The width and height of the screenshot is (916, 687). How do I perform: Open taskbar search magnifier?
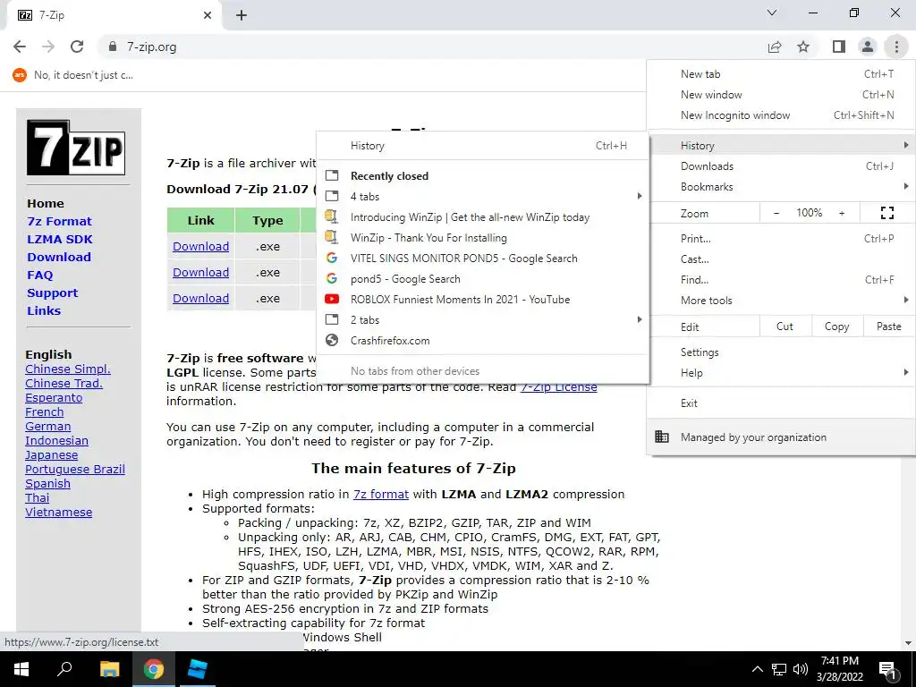point(64,669)
